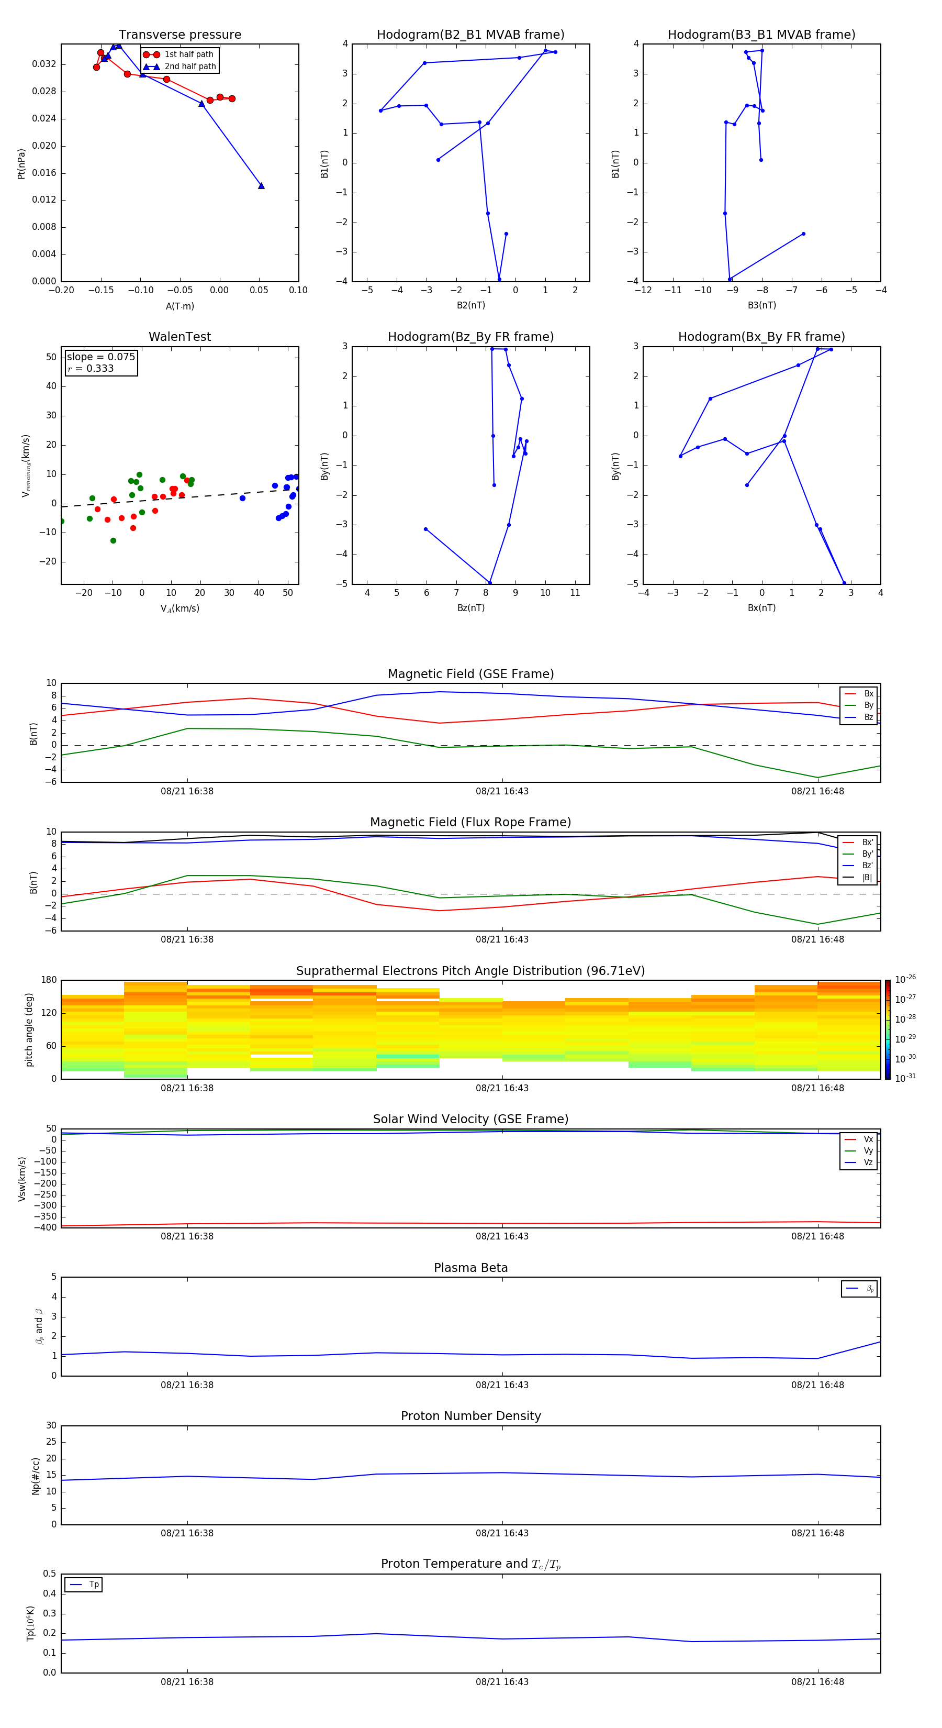942x1728 pixels.
Task: Click the "Magnetic Field (GSE Frame)" title
Action: [470, 674]
